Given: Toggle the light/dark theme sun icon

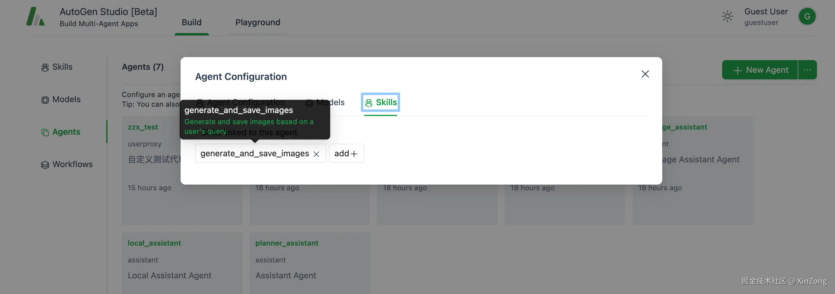Looking at the screenshot, I should coord(727,17).
